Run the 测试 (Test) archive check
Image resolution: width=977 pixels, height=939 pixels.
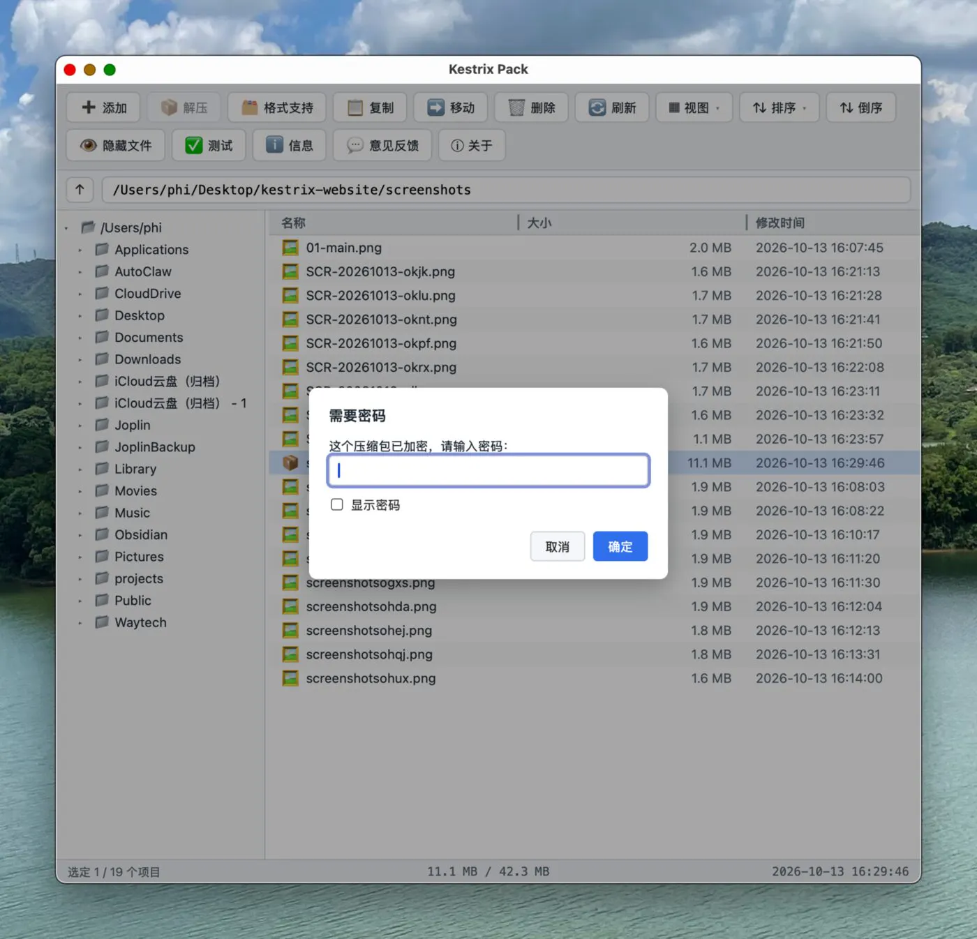[209, 145]
